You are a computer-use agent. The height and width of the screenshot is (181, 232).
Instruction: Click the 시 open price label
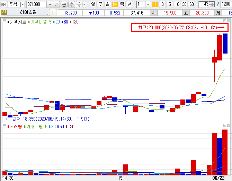[154, 13]
